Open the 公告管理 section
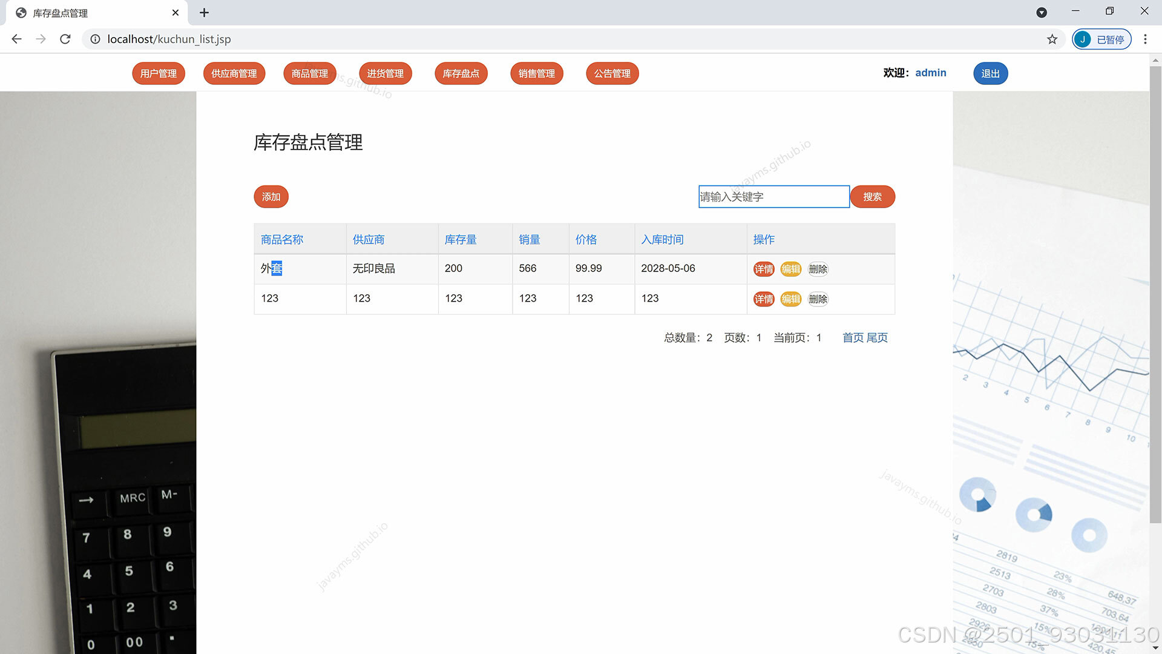The width and height of the screenshot is (1162, 654). [x=612, y=73]
